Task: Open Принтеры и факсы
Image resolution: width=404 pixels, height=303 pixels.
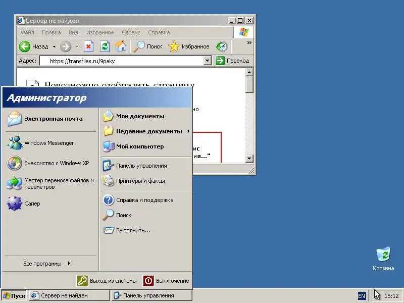Action: tap(146, 181)
